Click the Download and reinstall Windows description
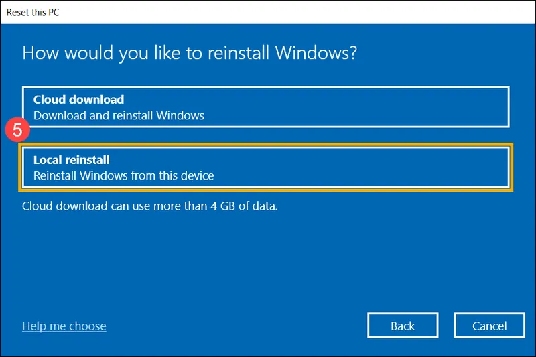 119,115
